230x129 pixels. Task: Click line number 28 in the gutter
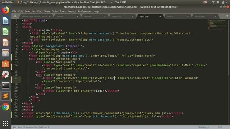16,116
